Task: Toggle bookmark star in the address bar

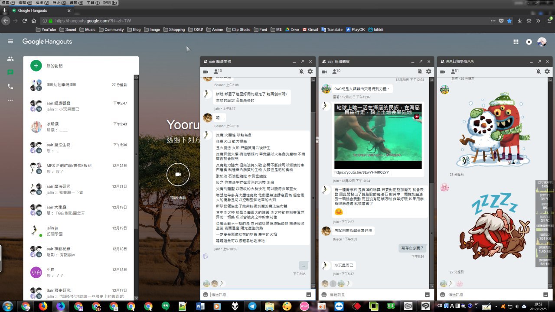Action: (509, 21)
